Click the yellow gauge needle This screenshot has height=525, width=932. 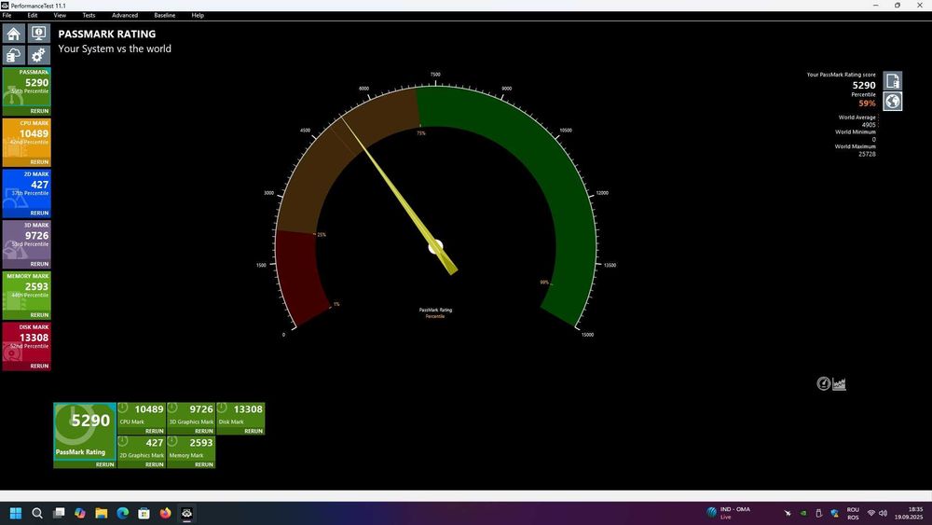[x=399, y=196]
